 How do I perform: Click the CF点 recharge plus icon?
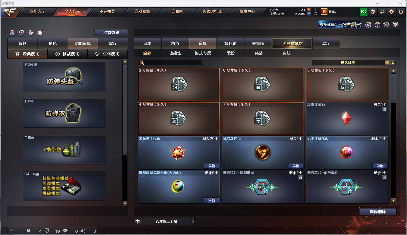click(x=316, y=9)
